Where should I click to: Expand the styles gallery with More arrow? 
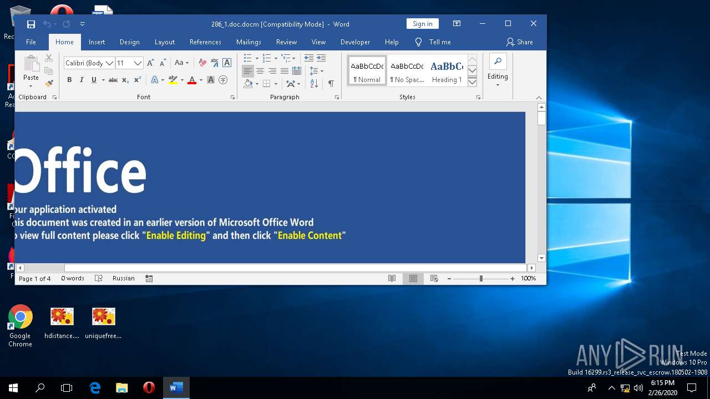472,82
